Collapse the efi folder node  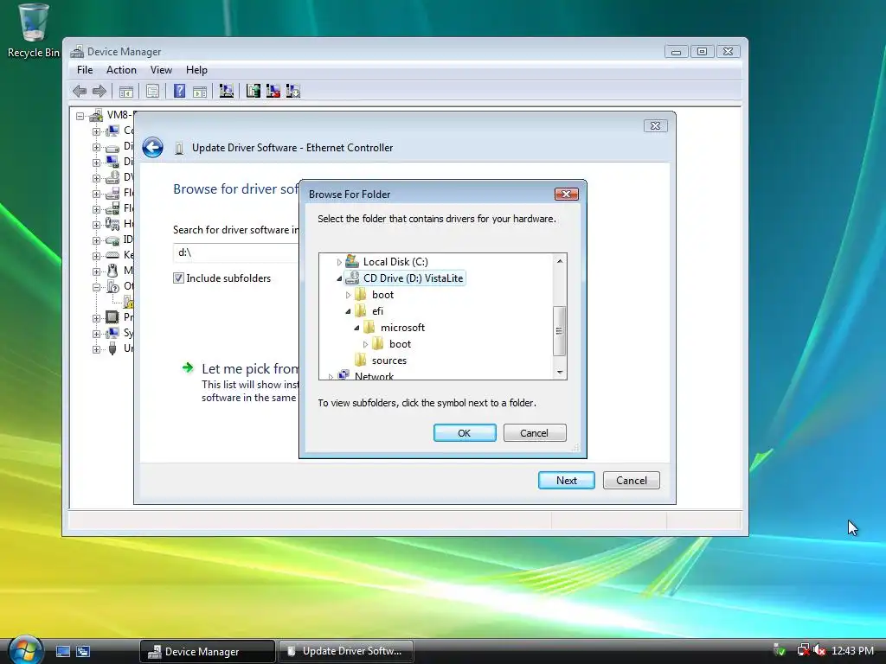(x=348, y=311)
